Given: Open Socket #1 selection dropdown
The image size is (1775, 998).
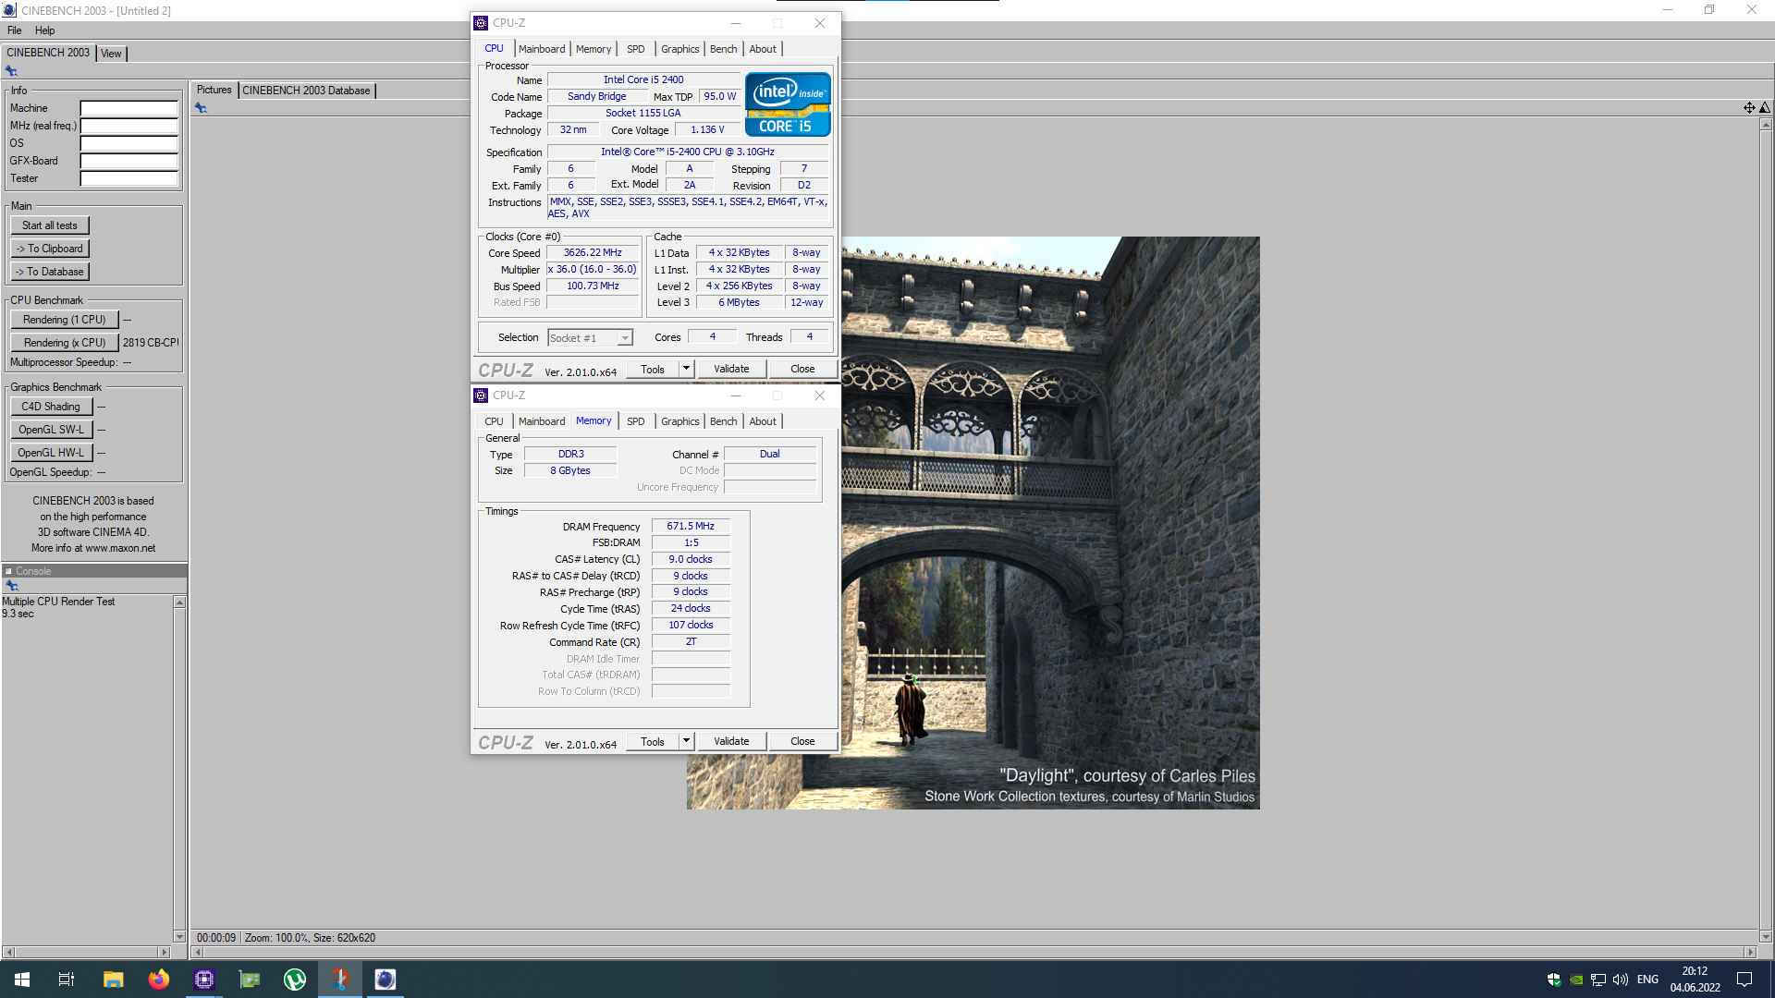Looking at the screenshot, I should (590, 338).
